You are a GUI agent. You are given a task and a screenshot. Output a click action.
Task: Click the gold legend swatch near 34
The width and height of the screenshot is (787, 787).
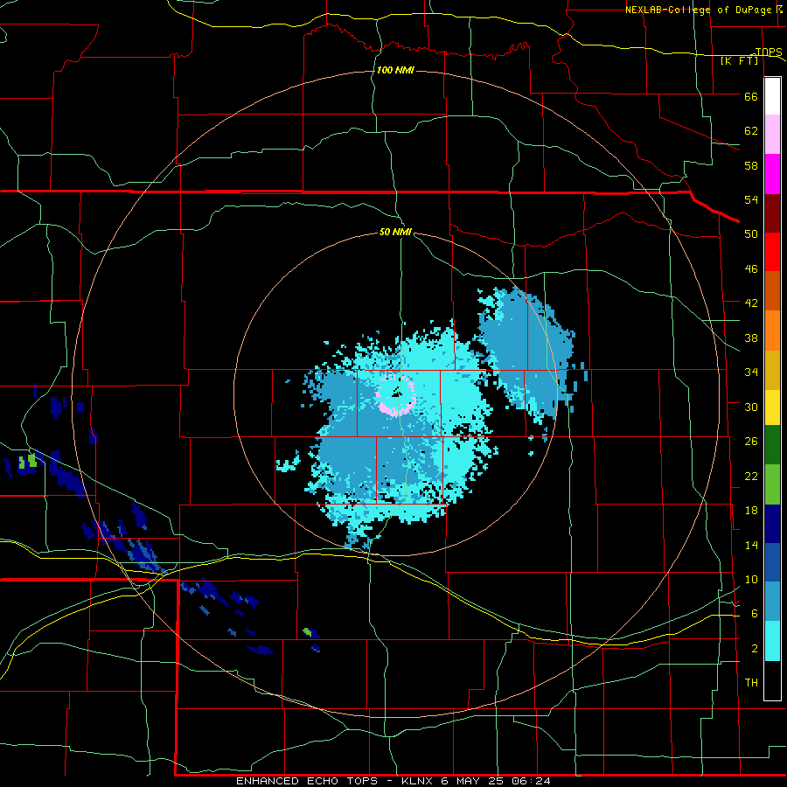[772, 370]
